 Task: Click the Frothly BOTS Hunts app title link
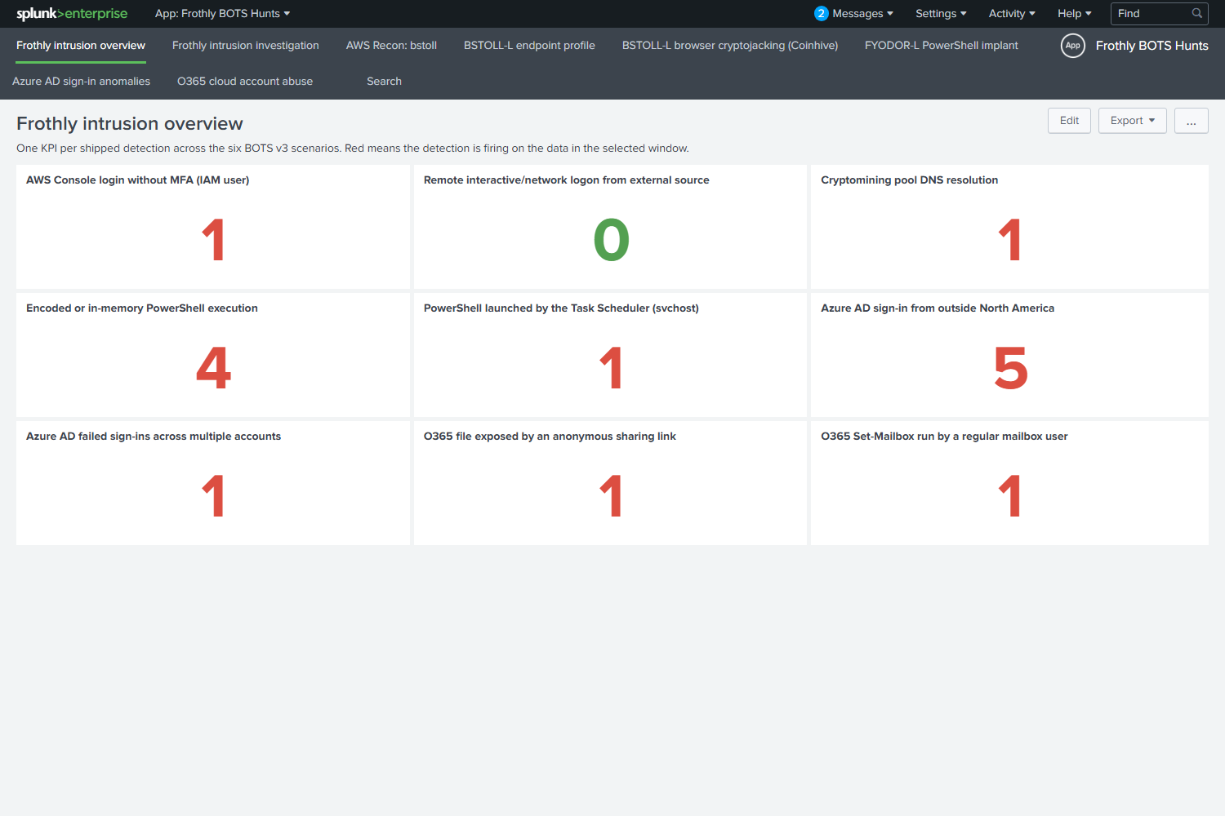coord(1151,46)
